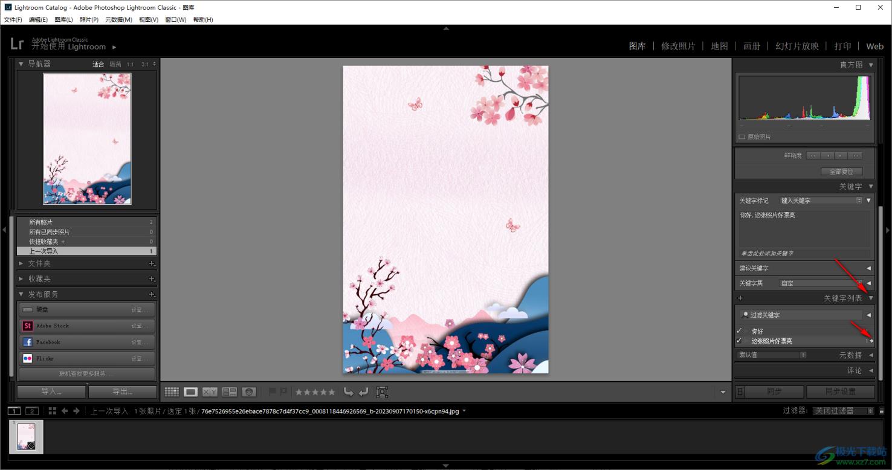Toggle filter lock switch at filmstrip right

coord(881,411)
